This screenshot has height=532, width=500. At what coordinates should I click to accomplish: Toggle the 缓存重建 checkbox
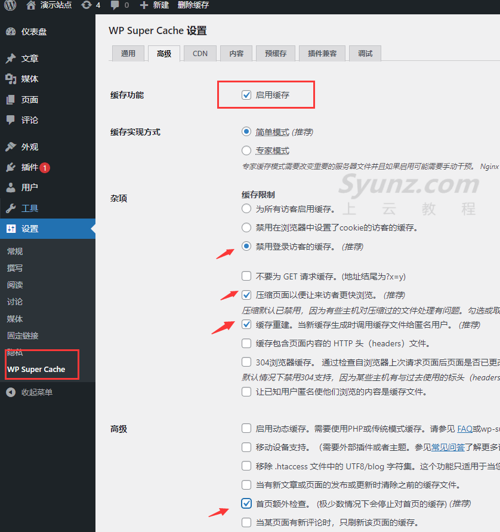click(246, 325)
